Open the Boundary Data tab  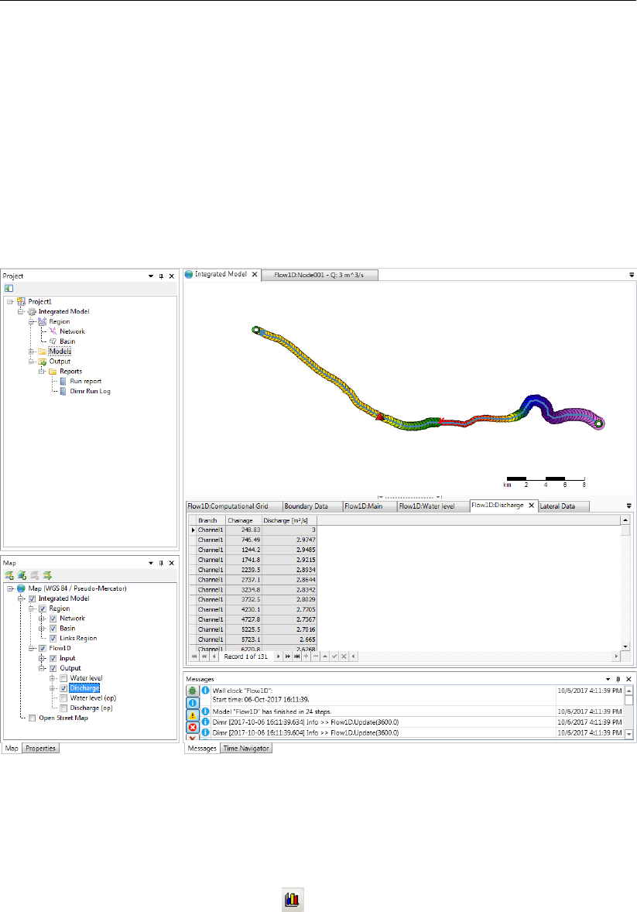coord(313,506)
